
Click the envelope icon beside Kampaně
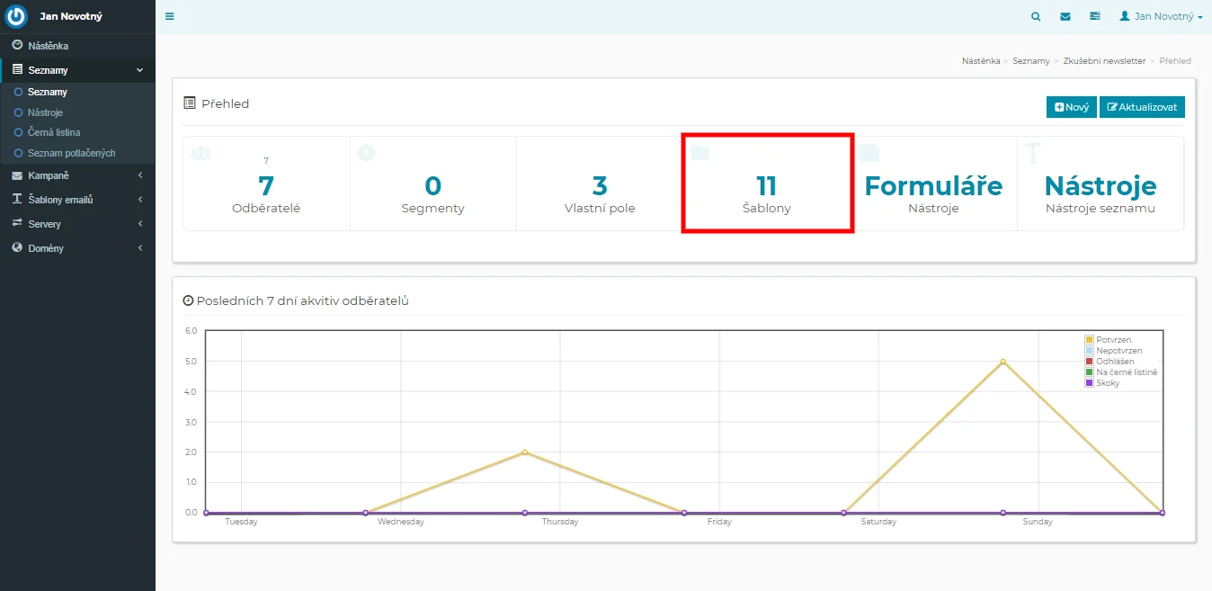[x=17, y=175]
